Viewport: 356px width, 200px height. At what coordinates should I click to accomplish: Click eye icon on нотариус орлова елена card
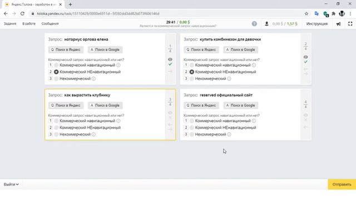[x=170, y=59]
